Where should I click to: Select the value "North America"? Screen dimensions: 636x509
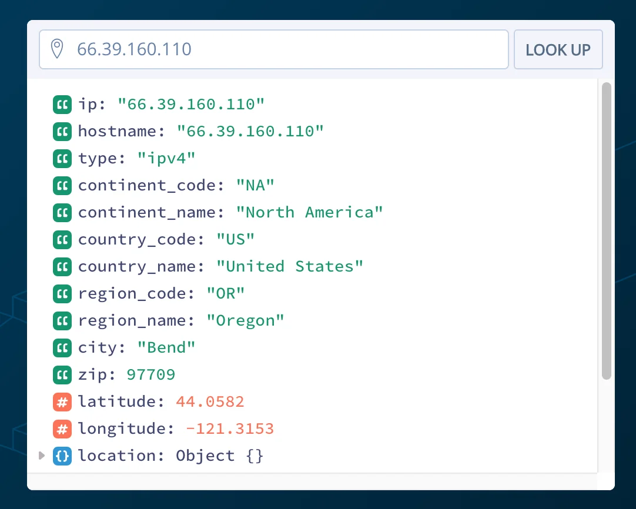310,213
